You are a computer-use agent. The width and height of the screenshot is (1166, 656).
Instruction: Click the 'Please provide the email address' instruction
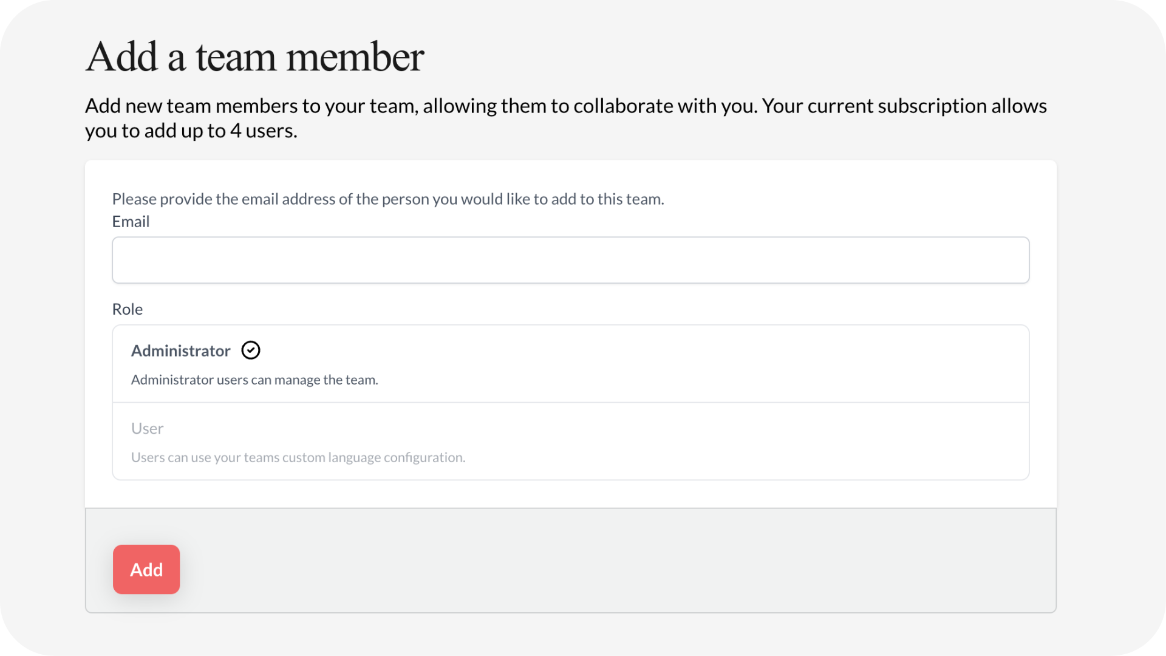click(x=388, y=199)
